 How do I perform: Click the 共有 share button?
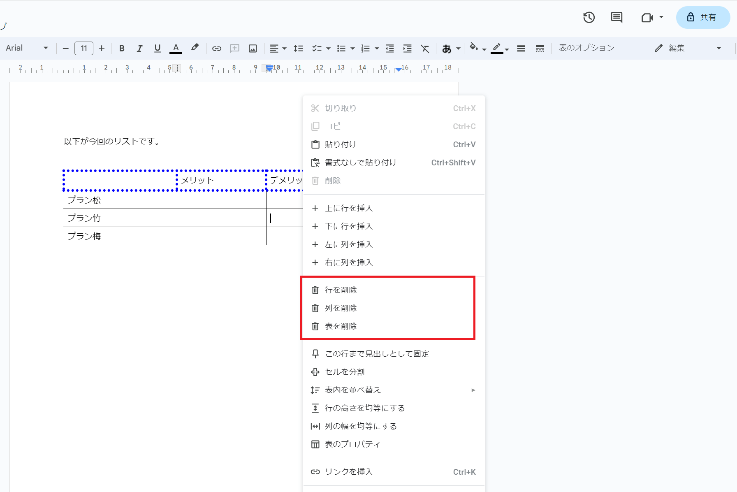703,17
